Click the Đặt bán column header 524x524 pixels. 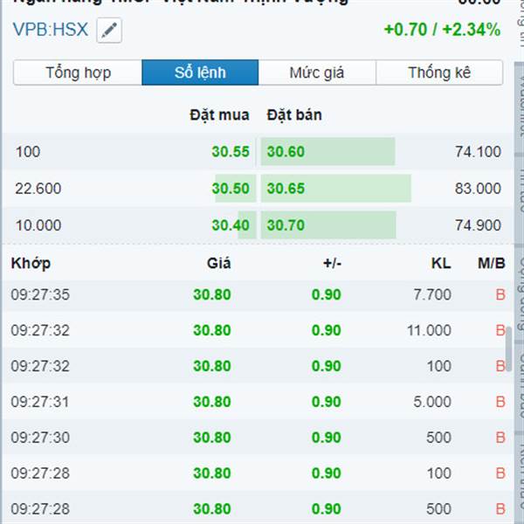pyautogui.click(x=294, y=115)
